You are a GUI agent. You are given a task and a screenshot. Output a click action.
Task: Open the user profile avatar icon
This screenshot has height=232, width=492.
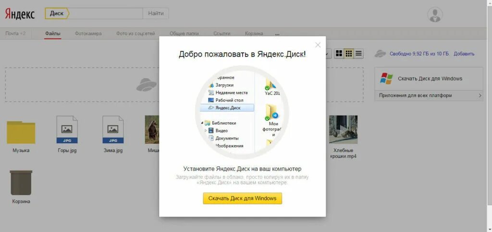point(435,15)
